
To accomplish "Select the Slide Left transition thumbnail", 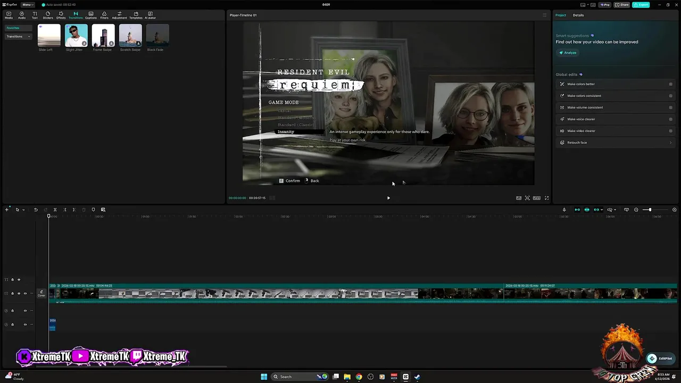I will click(x=49, y=36).
